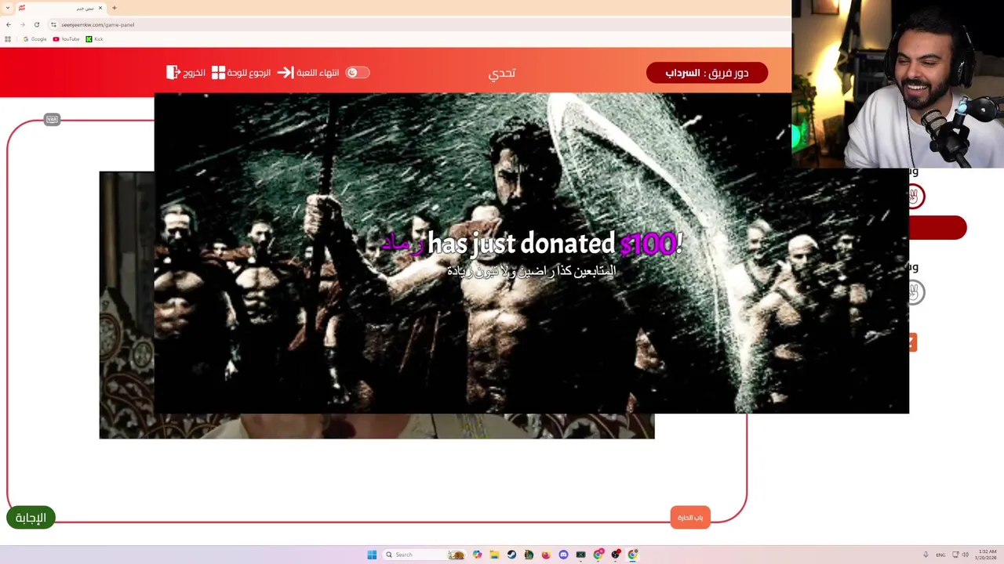Open the tab search dropdown
The height and width of the screenshot is (564, 1004).
pos(8,8)
